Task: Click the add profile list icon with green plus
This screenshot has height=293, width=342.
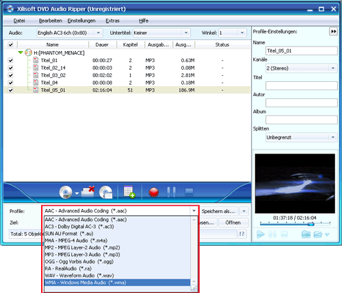Action: [x=129, y=192]
